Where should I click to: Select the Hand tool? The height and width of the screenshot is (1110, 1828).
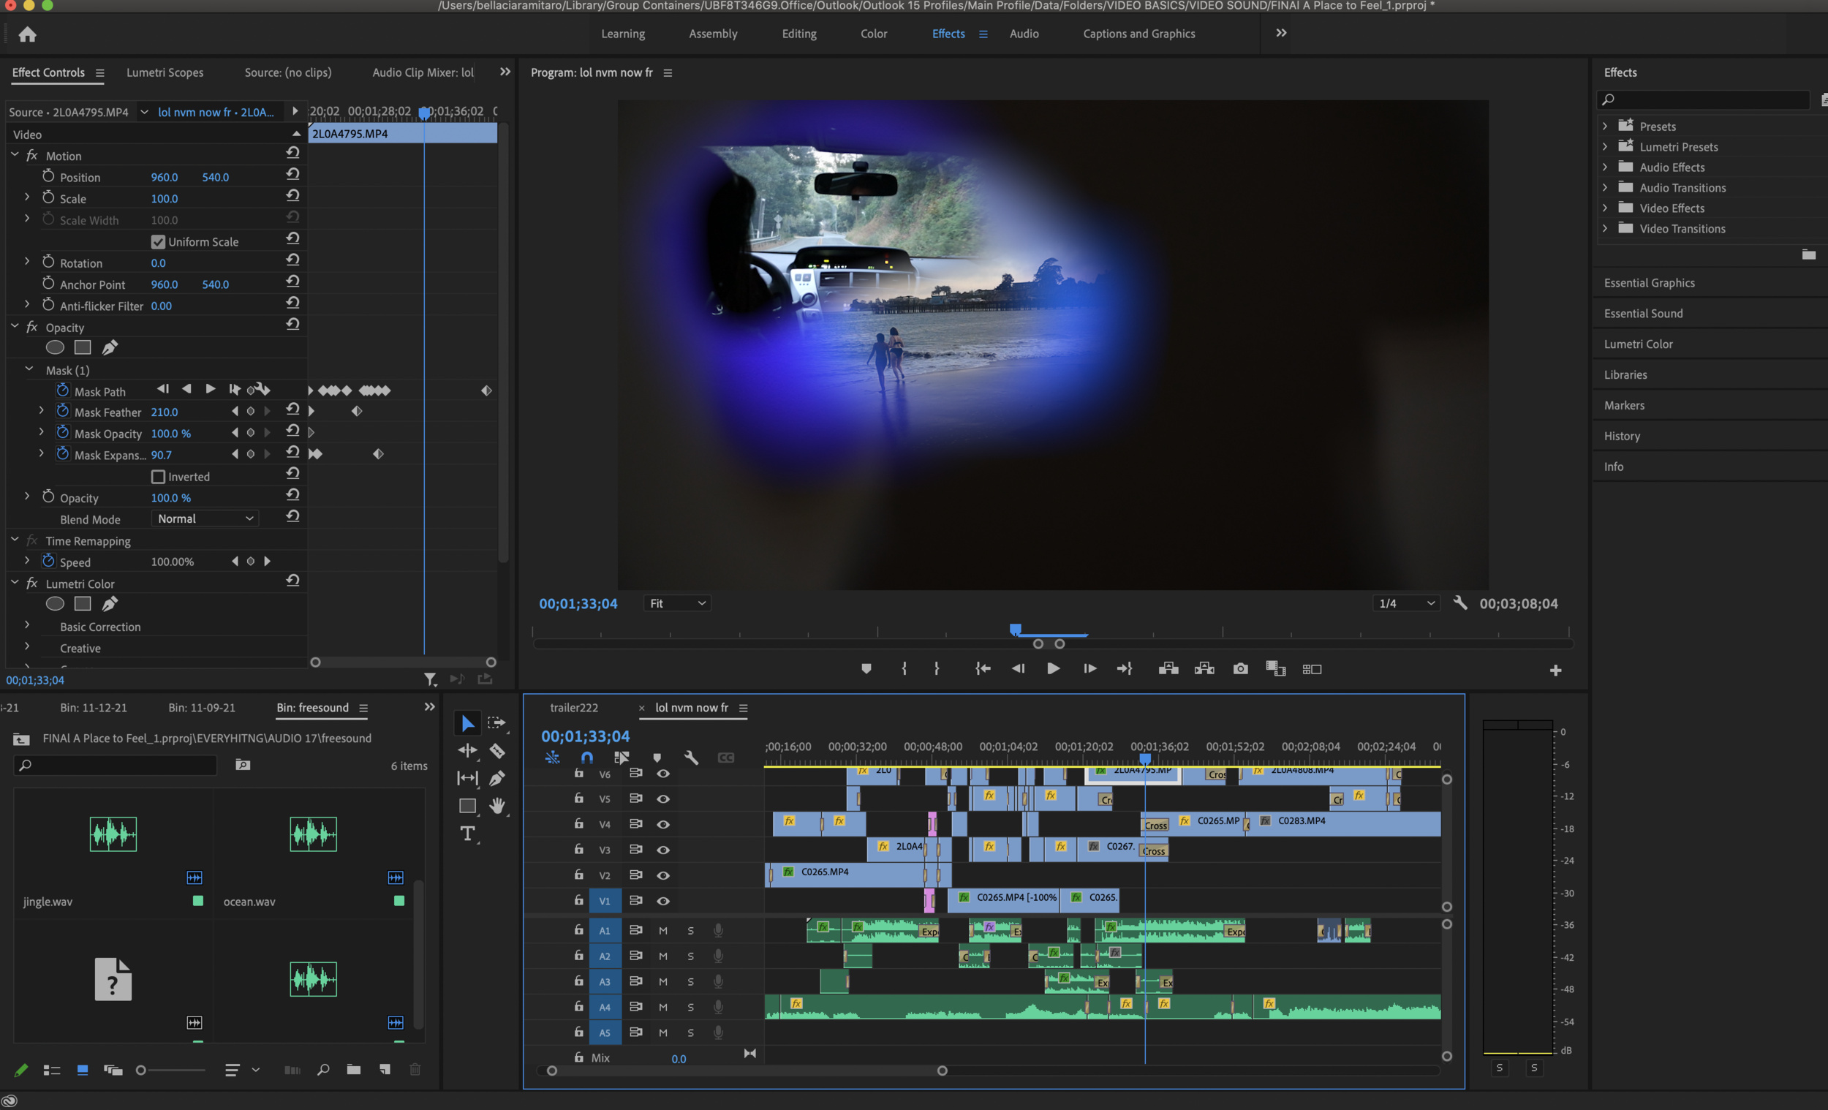point(497,806)
